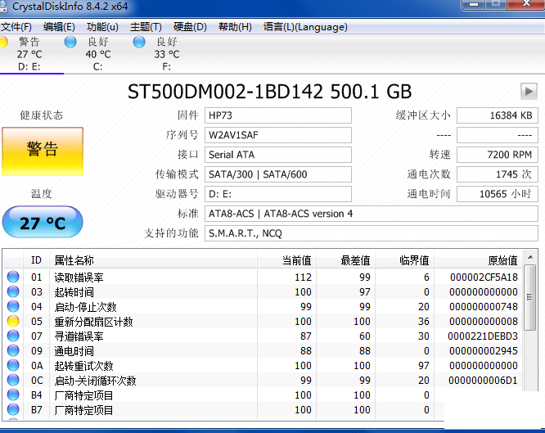Click the 当前值 column header

286,260
